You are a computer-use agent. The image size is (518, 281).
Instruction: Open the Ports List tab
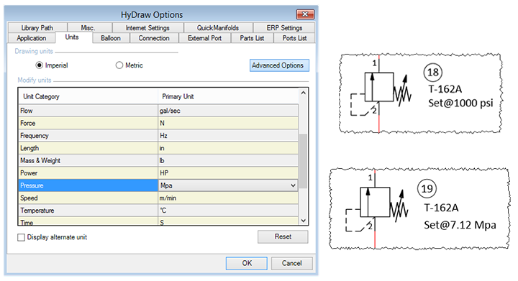tap(294, 38)
